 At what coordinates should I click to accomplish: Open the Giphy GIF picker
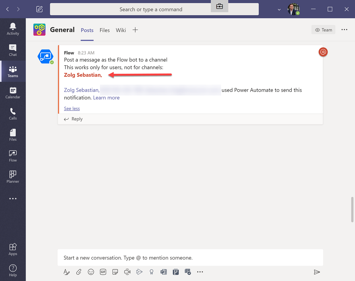tap(103, 272)
